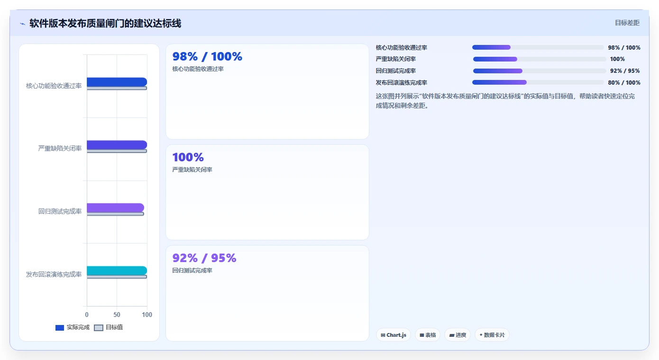Click the 92% / 95% card value
The width and height of the screenshot is (659, 360).
(x=204, y=258)
